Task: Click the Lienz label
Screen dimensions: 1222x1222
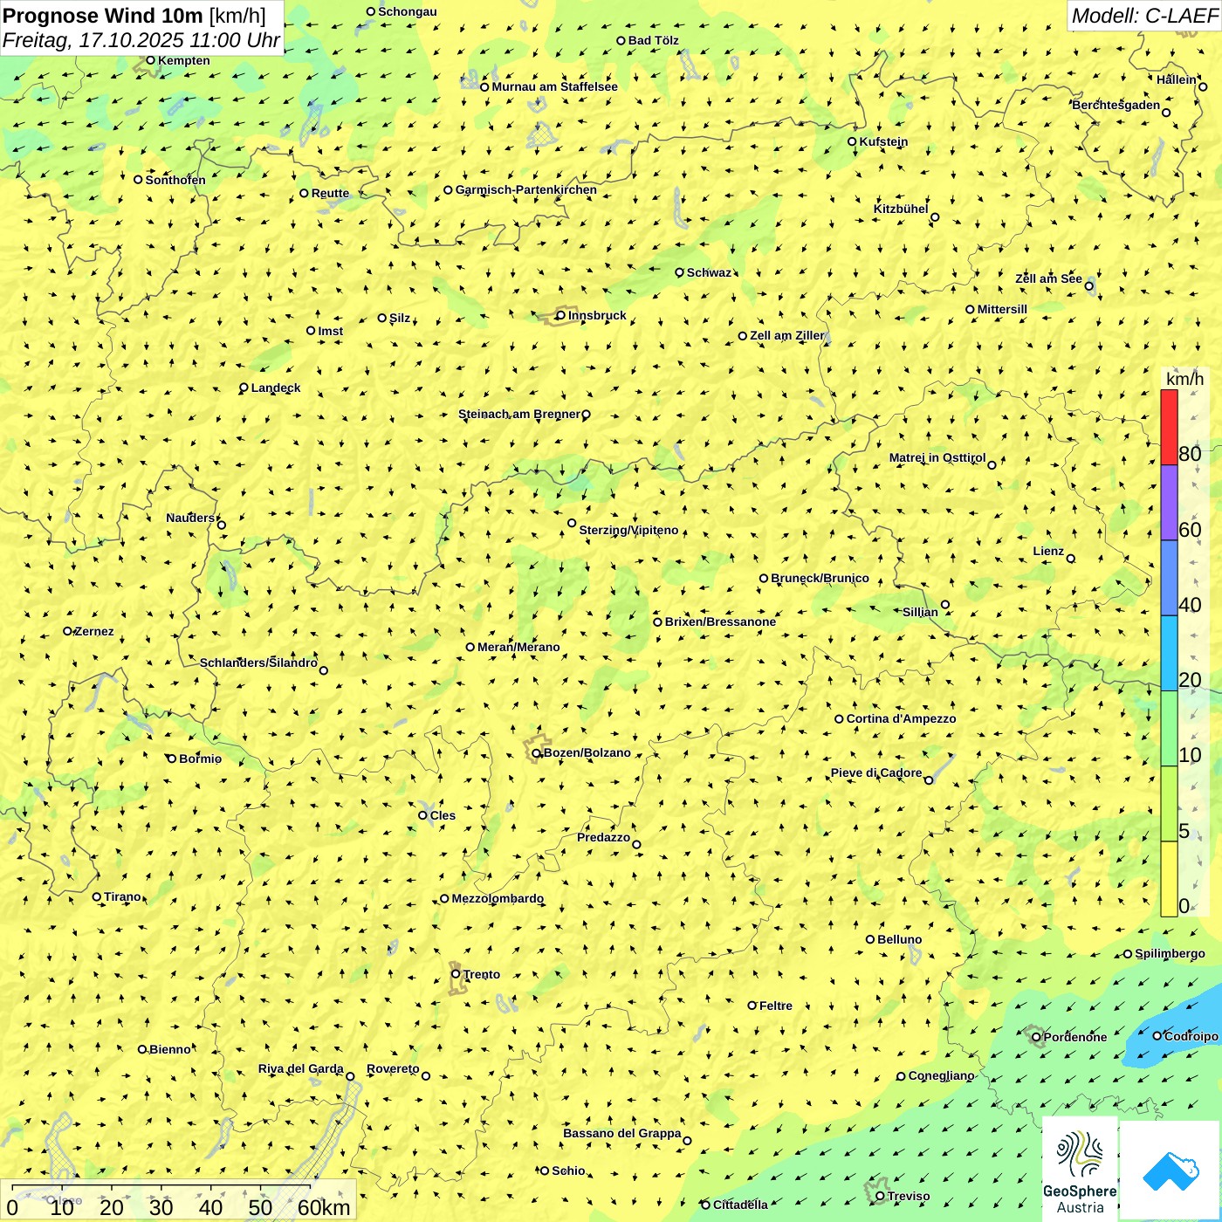Action: [x=1048, y=551]
